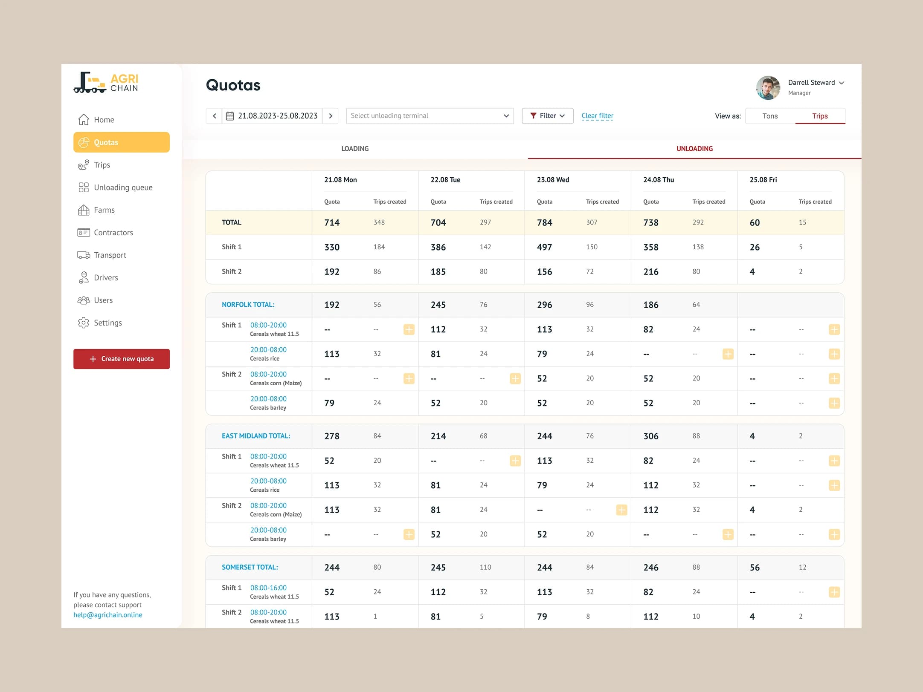923x692 pixels.
Task: Open Unloading queue in the sidebar
Action: click(x=122, y=187)
